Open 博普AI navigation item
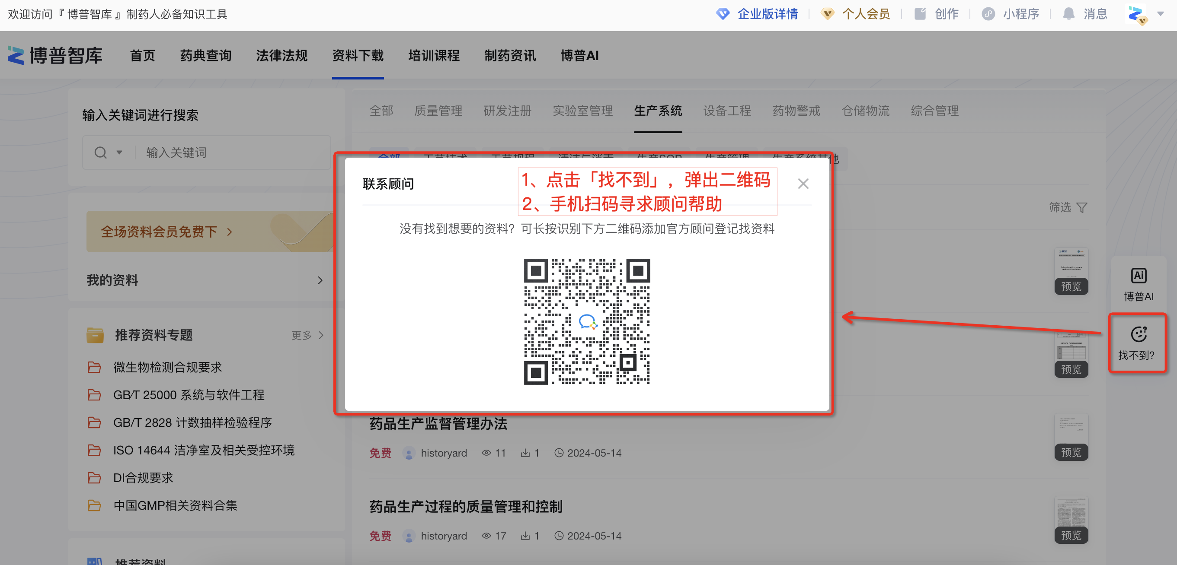1177x565 pixels. point(579,55)
